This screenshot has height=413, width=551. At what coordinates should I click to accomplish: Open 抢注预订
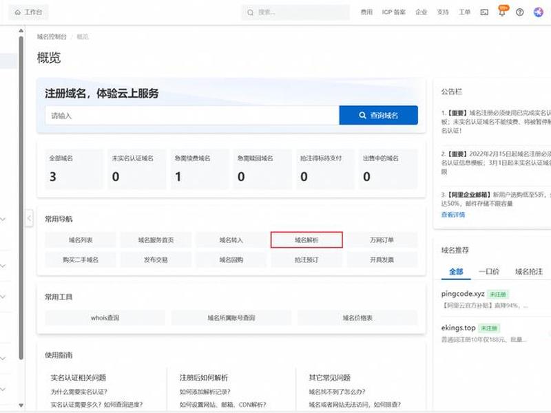pos(306,260)
